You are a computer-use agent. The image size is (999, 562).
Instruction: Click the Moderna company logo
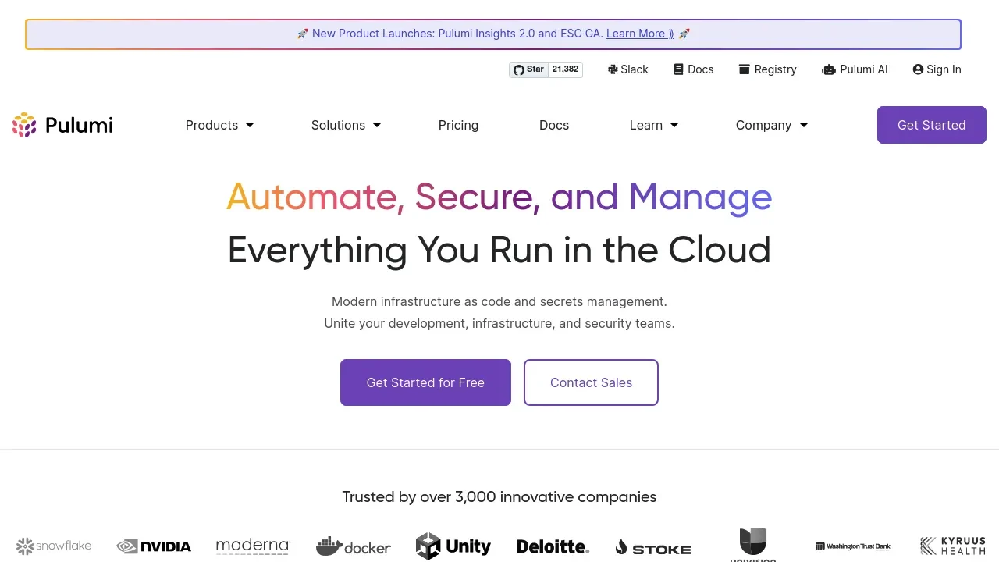coord(253,546)
